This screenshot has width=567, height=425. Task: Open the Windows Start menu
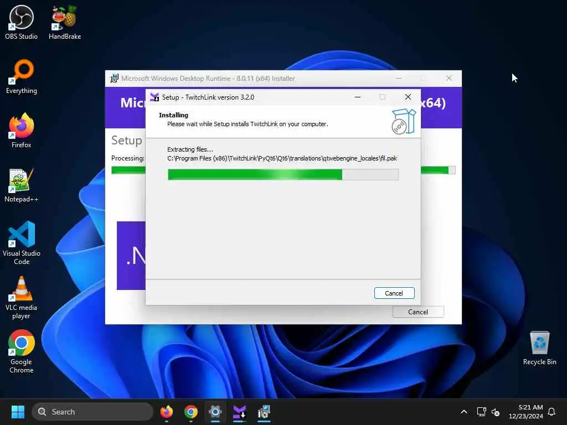[18, 412]
